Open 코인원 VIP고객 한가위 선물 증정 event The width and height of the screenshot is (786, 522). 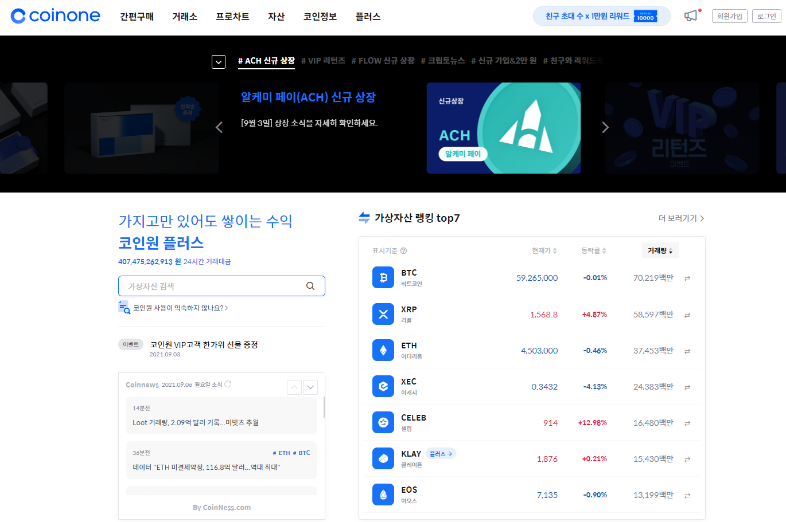click(x=204, y=344)
